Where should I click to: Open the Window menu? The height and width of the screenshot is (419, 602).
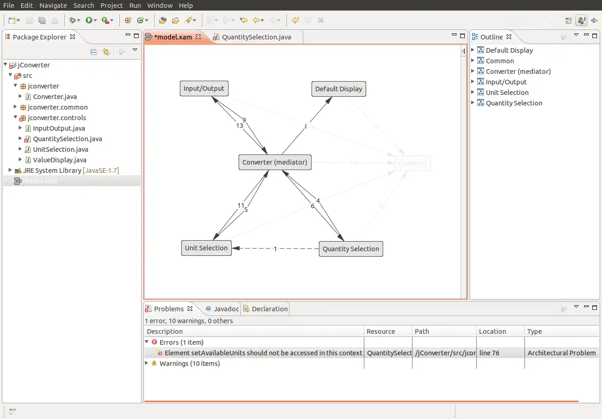[x=160, y=6]
